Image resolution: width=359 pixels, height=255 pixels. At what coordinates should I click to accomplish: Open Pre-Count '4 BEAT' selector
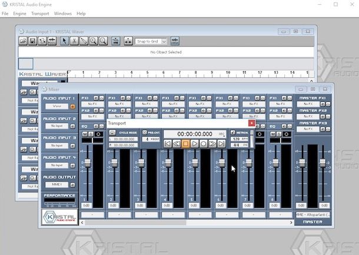tap(151, 140)
